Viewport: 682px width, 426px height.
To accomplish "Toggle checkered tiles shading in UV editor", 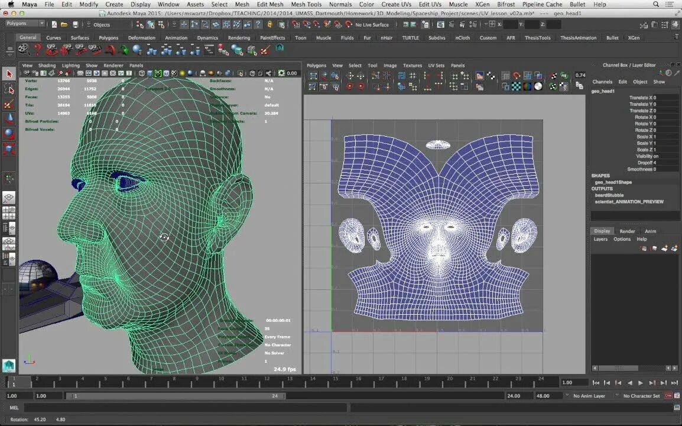I will point(516,87).
